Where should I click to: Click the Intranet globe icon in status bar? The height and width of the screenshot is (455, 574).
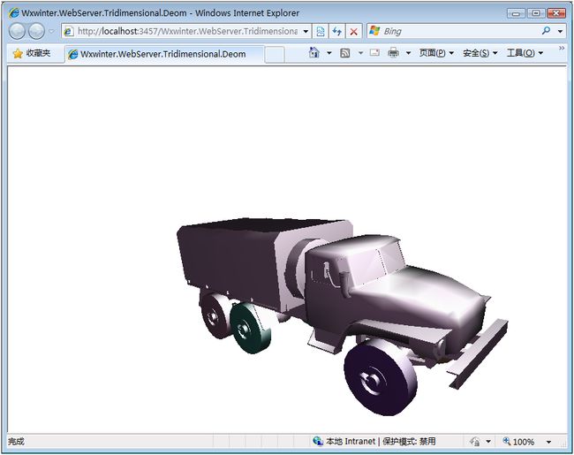[318, 441]
